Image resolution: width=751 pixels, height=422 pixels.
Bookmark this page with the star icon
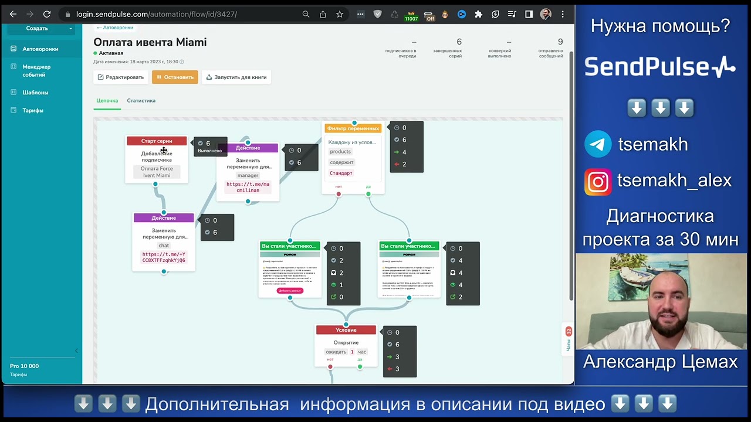pos(339,14)
